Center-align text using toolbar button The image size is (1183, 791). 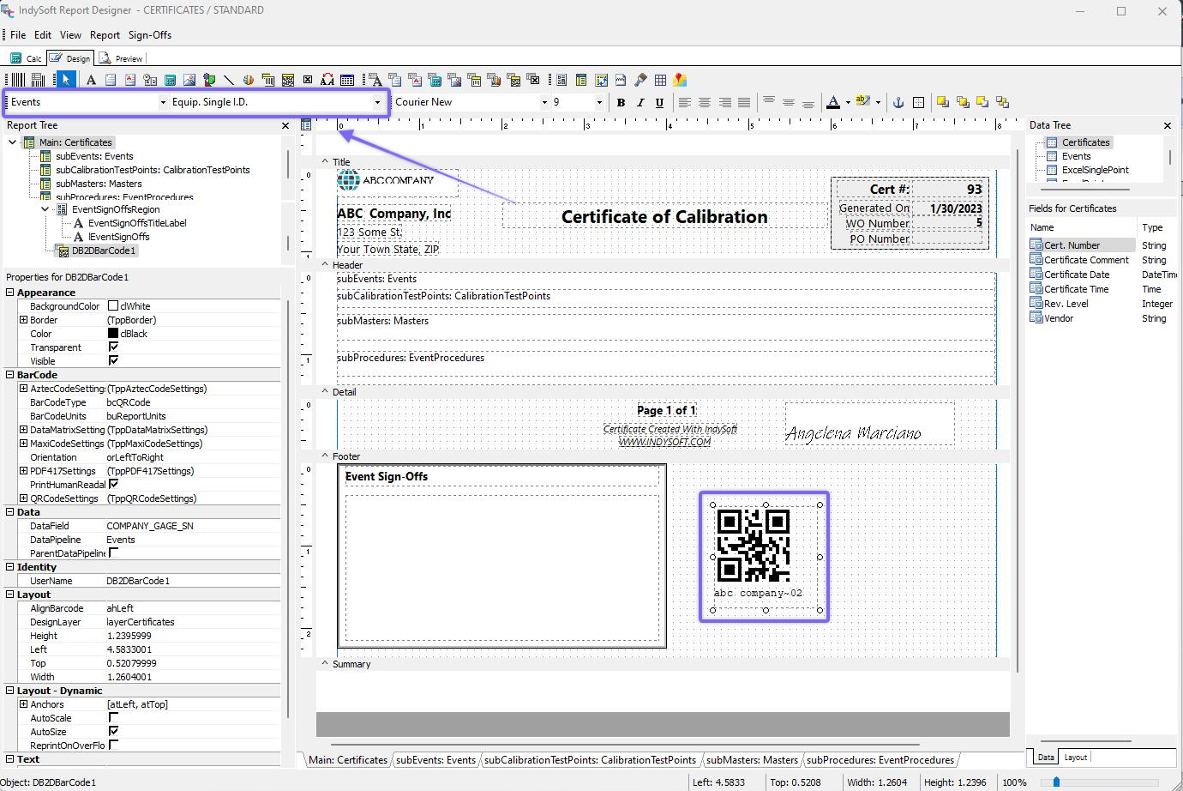click(704, 102)
